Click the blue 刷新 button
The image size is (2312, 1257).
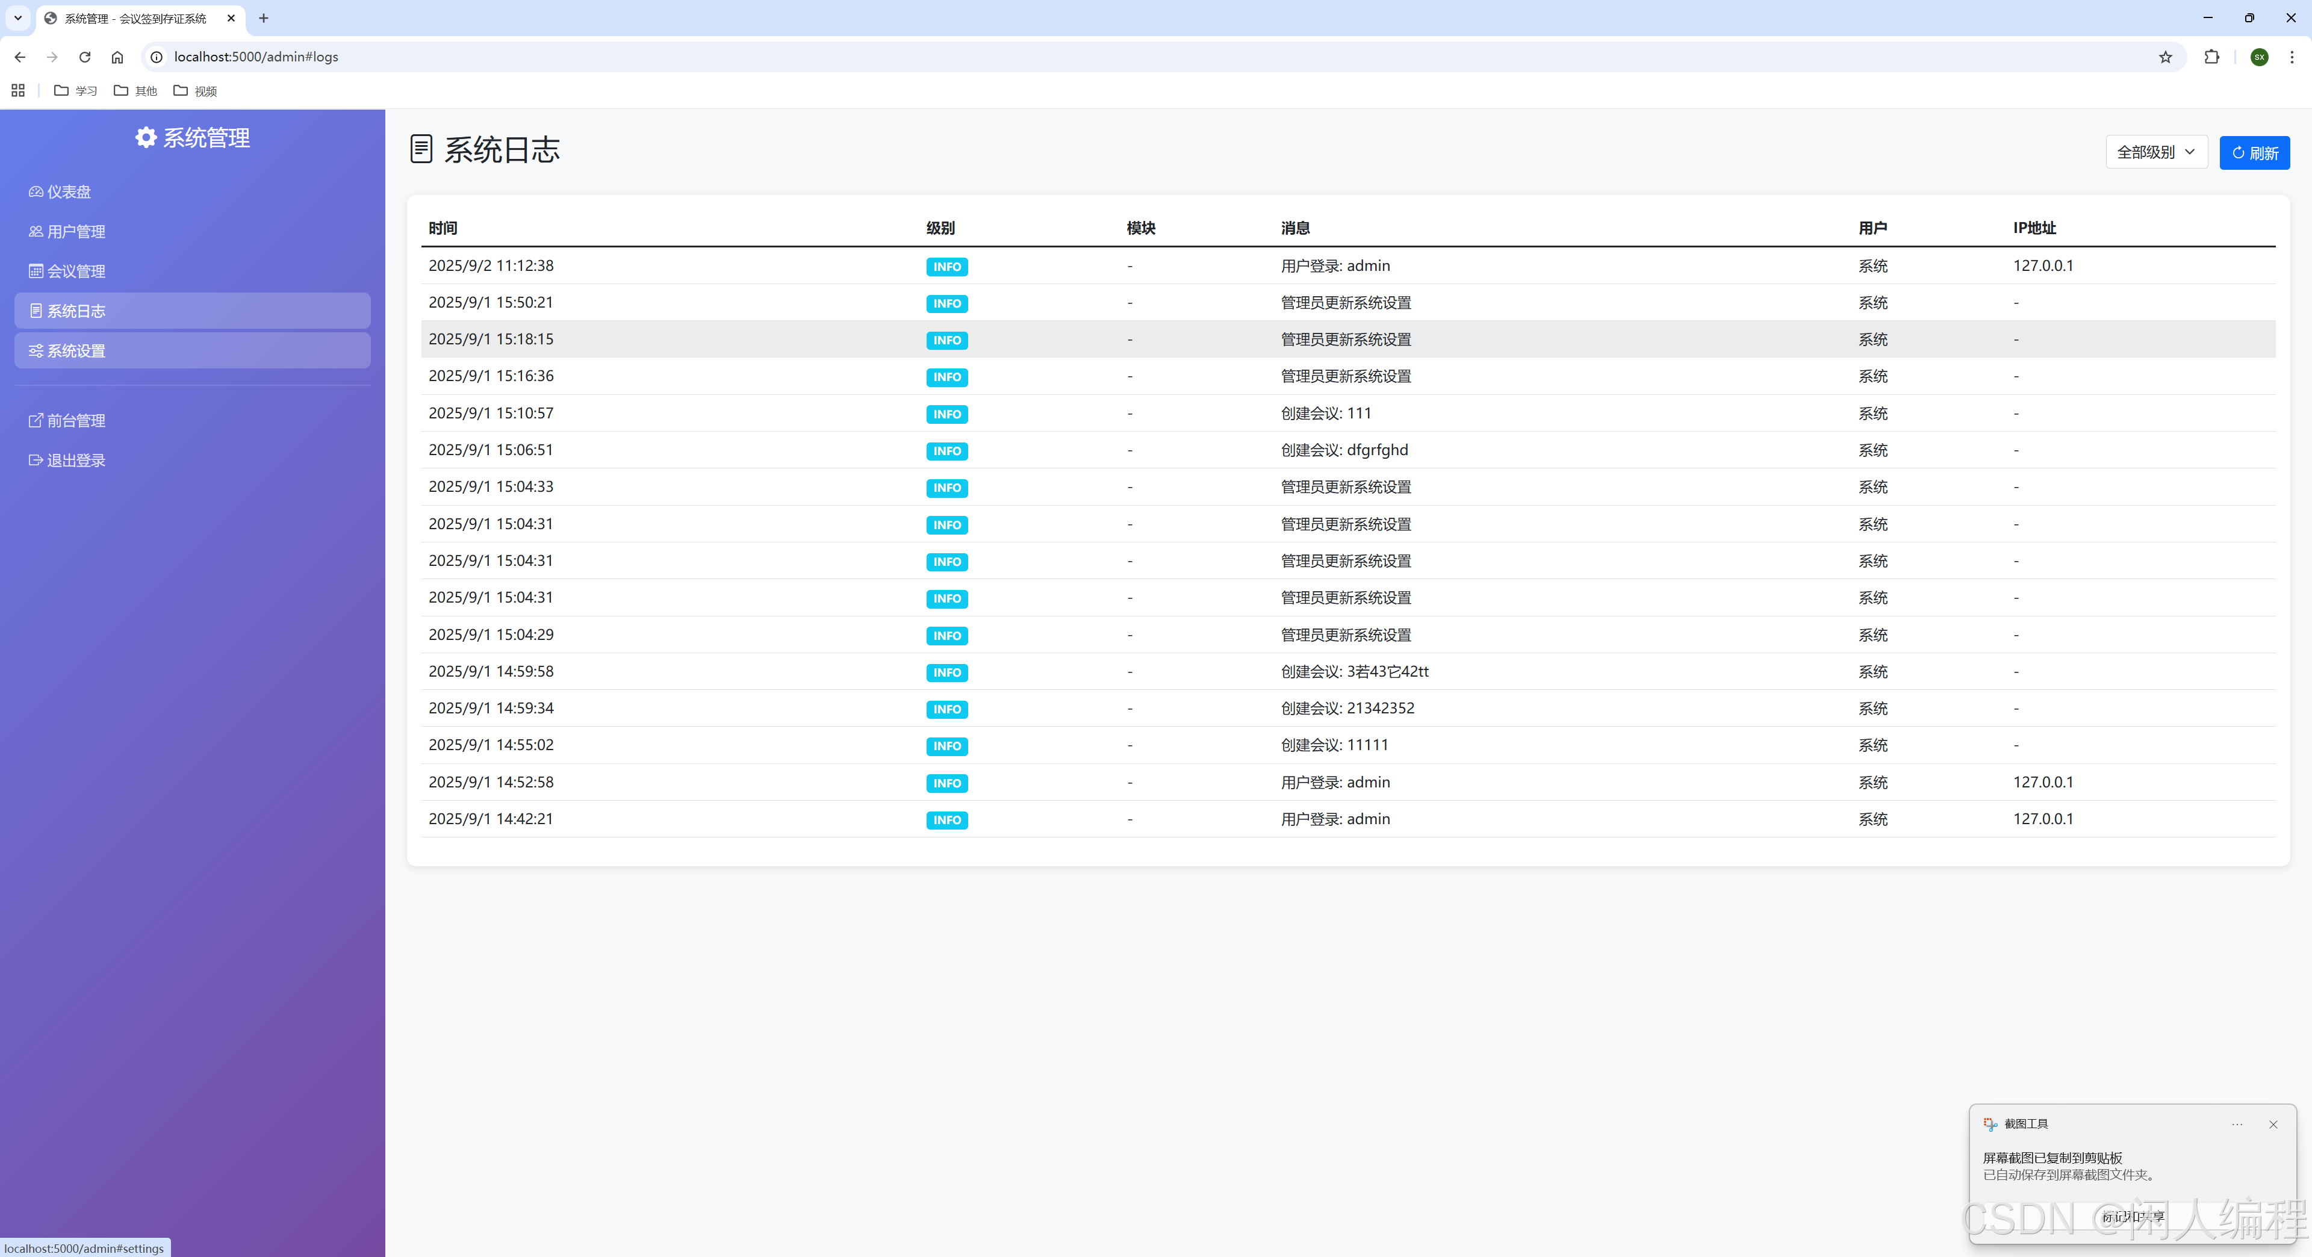[x=2255, y=152]
